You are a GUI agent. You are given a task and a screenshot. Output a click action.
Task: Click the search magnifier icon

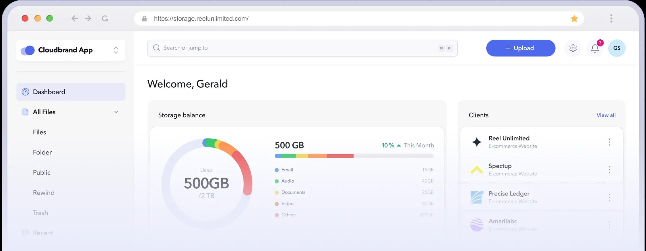156,48
